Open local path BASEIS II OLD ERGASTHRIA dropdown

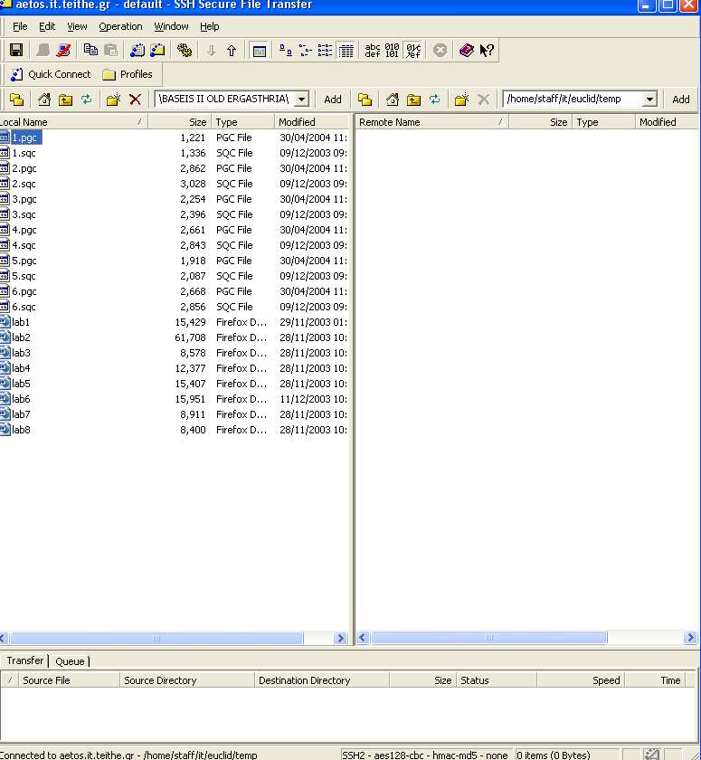point(302,100)
